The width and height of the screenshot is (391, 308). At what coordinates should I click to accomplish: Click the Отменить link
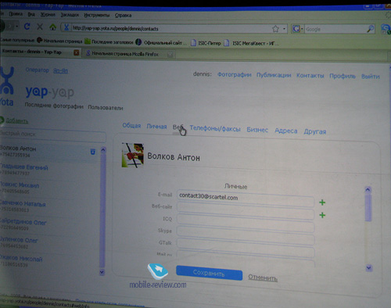point(263,278)
